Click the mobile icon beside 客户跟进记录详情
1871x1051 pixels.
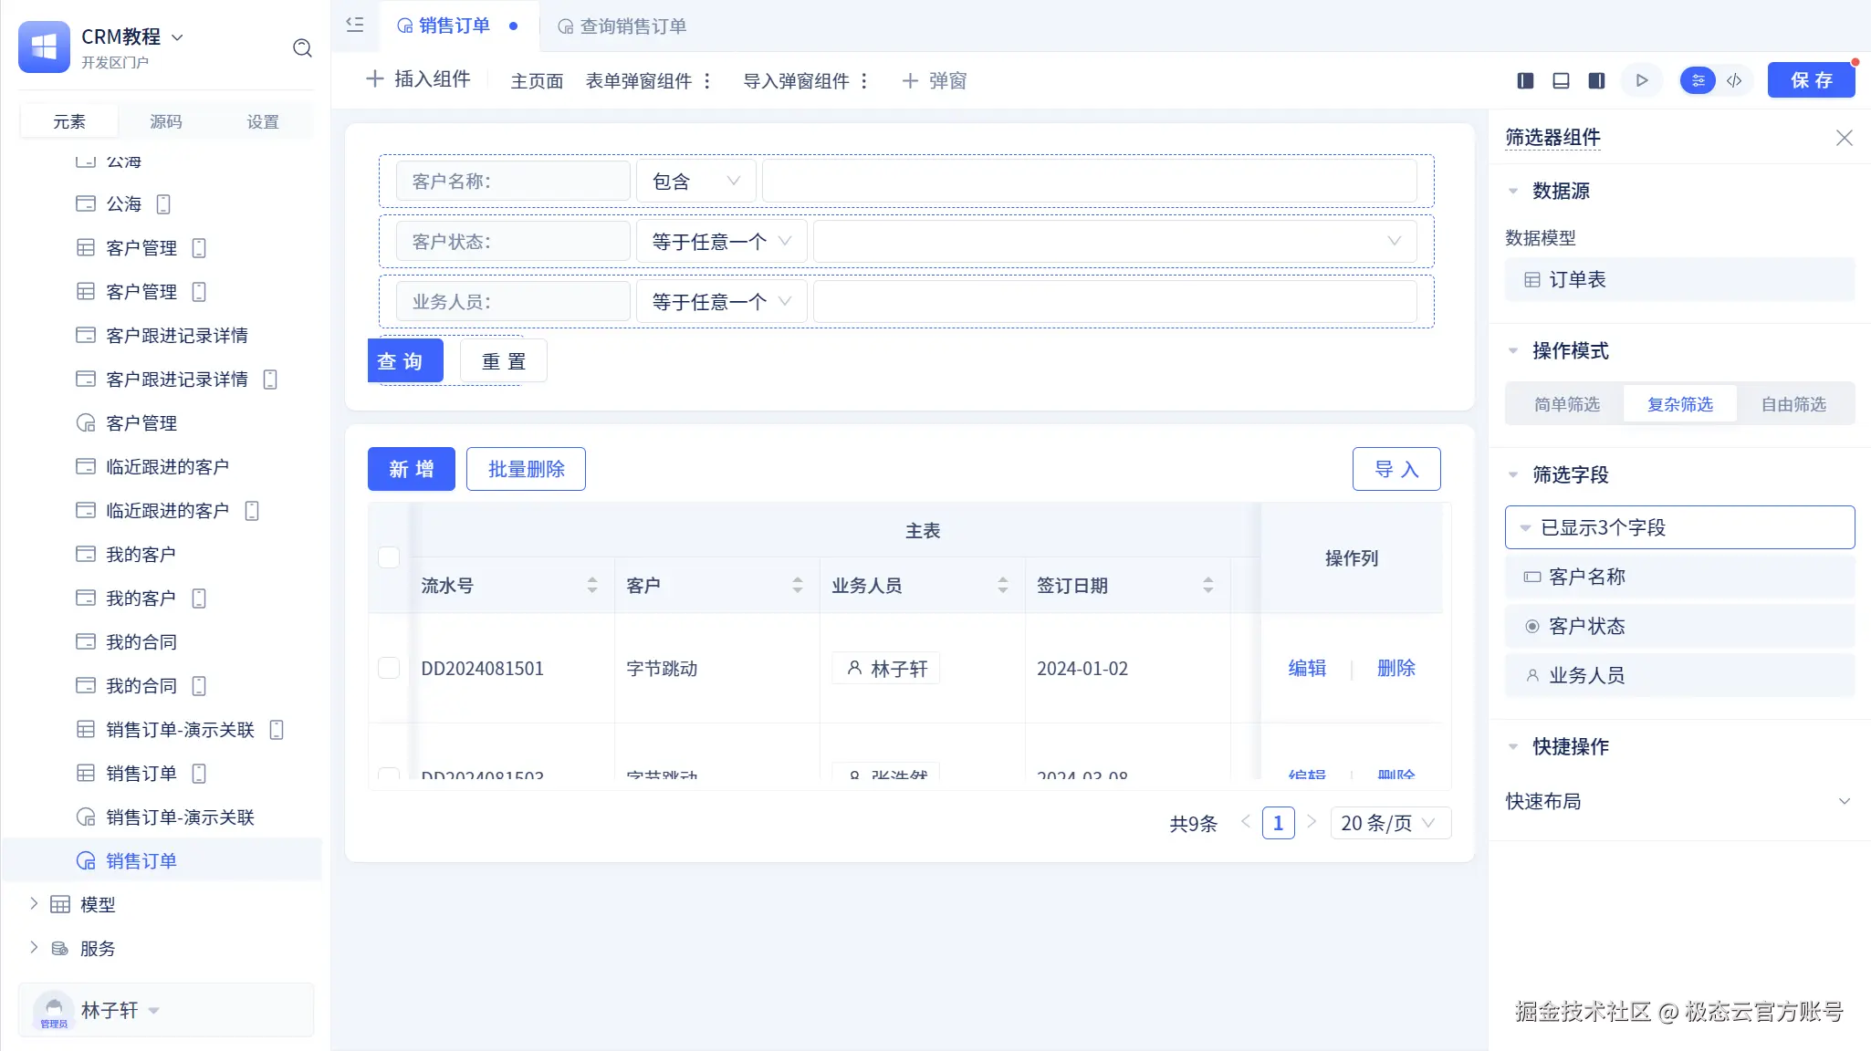click(x=270, y=380)
